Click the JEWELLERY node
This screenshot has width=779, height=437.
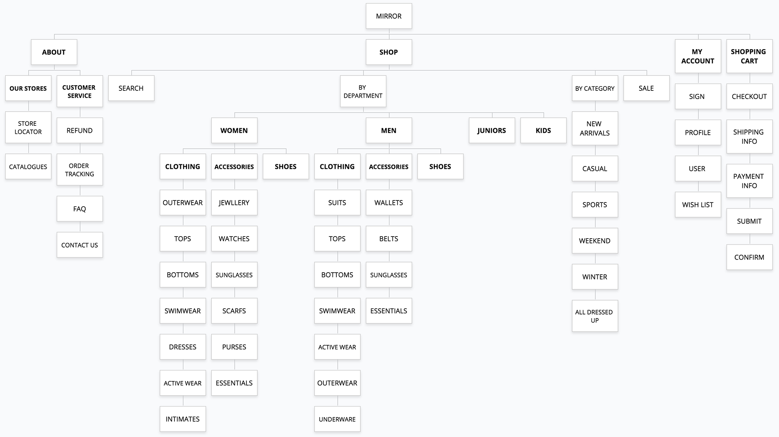[x=234, y=202]
